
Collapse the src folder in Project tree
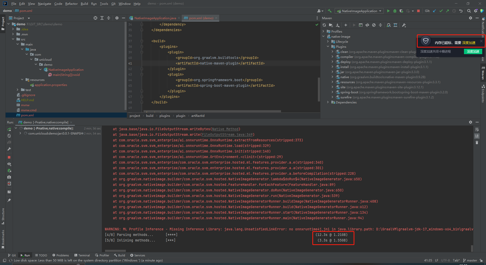tap(13, 39)
